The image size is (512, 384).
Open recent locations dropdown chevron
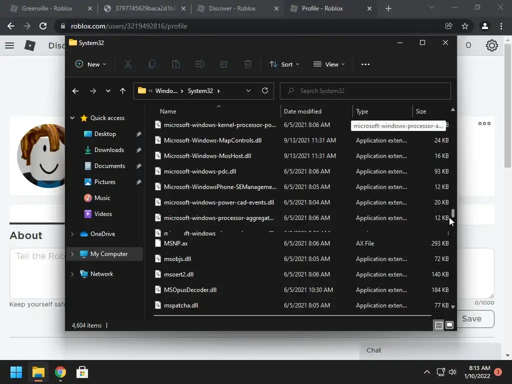108,91
